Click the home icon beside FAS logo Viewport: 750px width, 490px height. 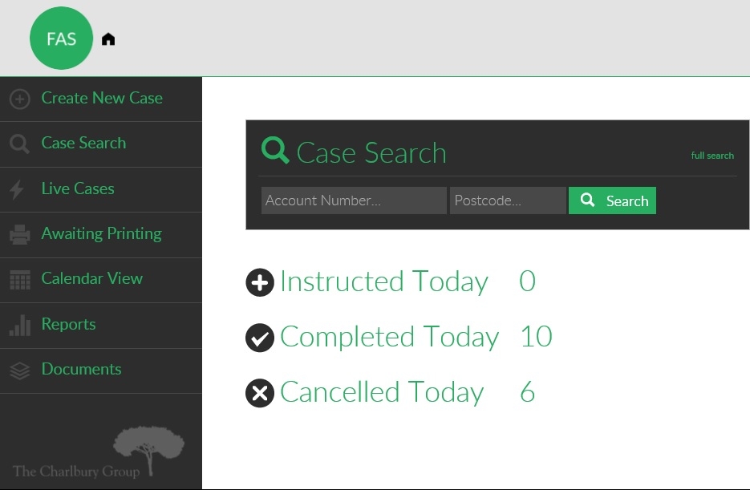(108, 39)
